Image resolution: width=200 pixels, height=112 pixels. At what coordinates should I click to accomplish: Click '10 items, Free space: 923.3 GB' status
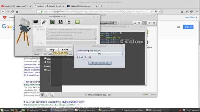pos(98,95)
